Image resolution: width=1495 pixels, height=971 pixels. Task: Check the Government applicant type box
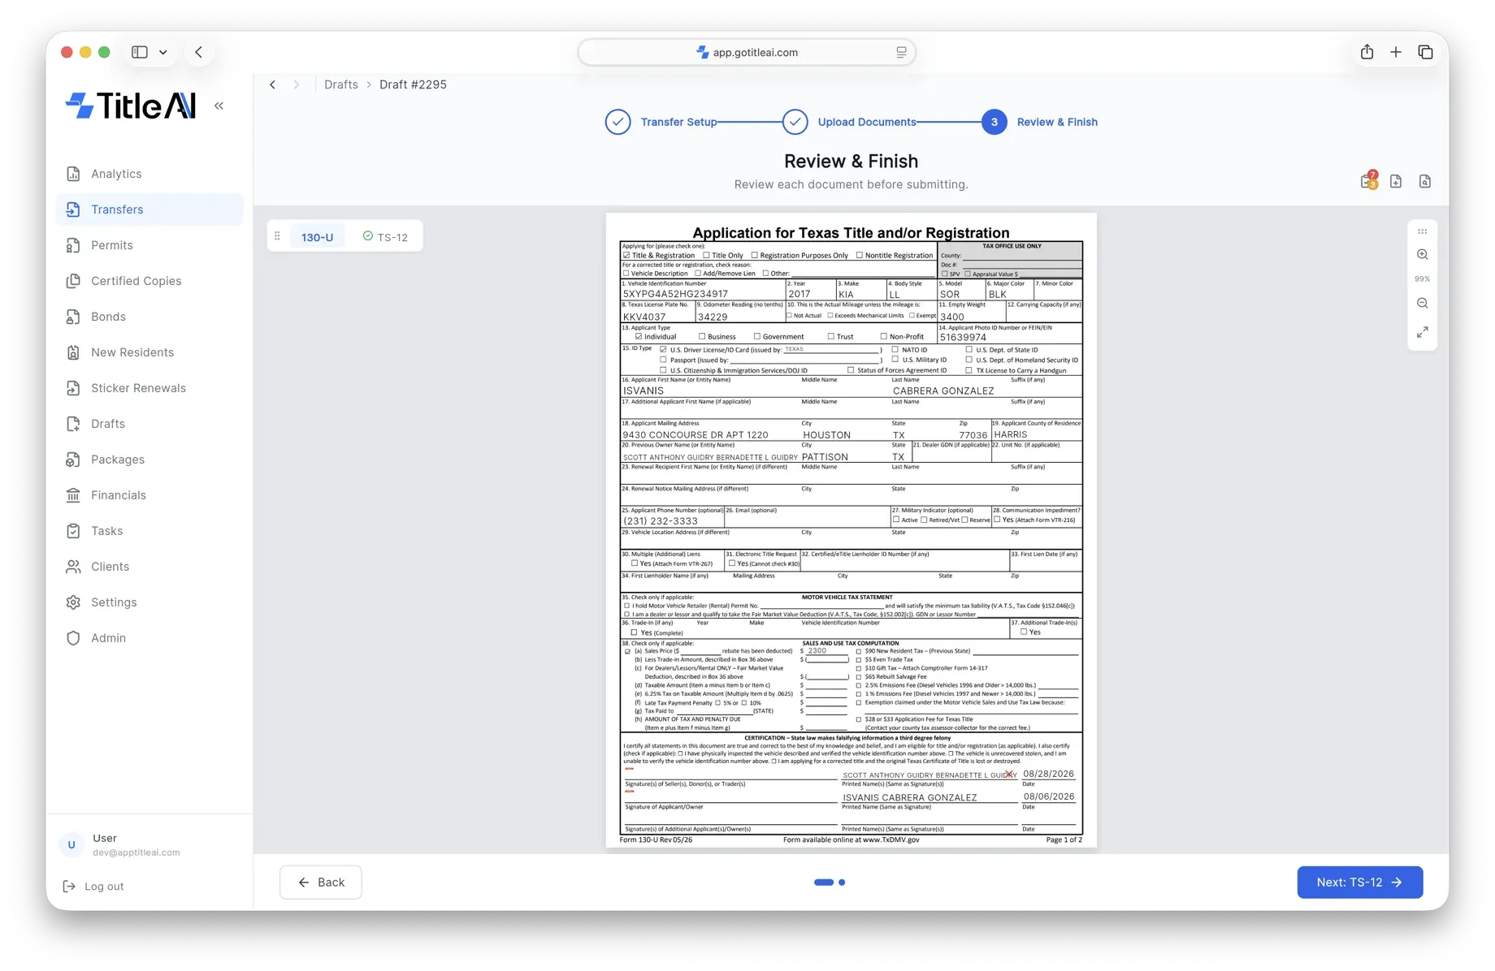pyautogui.click(x=757, y=336)
